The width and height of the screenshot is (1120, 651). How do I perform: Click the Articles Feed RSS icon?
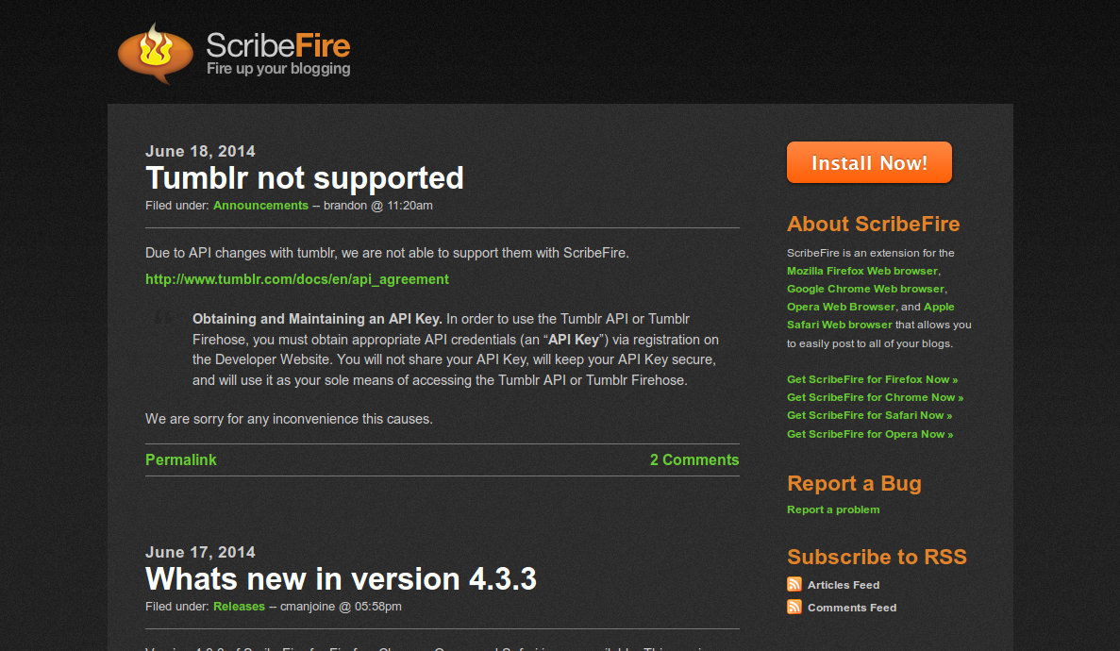click(794, 585)
